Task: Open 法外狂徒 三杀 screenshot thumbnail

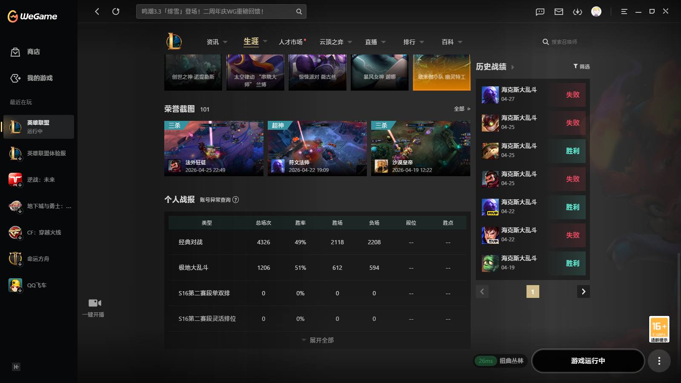Action: 214,149
